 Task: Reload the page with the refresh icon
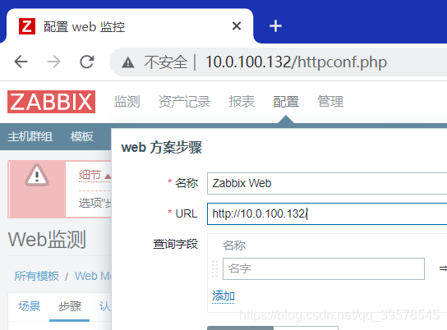[86, 62]
